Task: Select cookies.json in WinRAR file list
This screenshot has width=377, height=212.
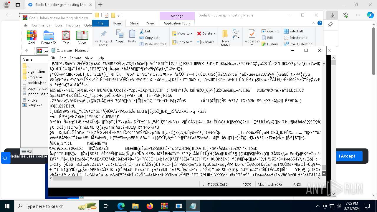Action: click(34, 83)
